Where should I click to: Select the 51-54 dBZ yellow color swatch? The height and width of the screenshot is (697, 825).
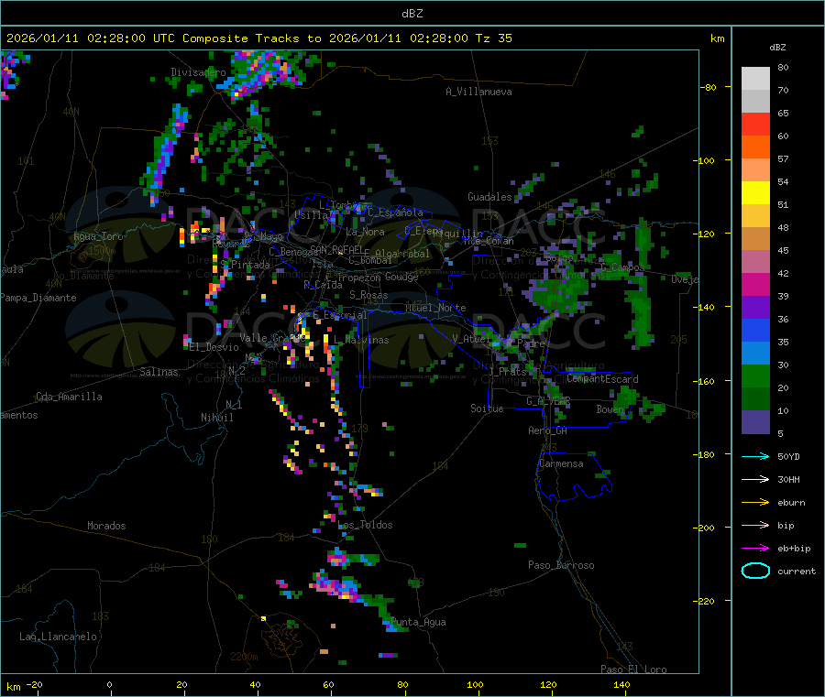(x=755, y=193)
